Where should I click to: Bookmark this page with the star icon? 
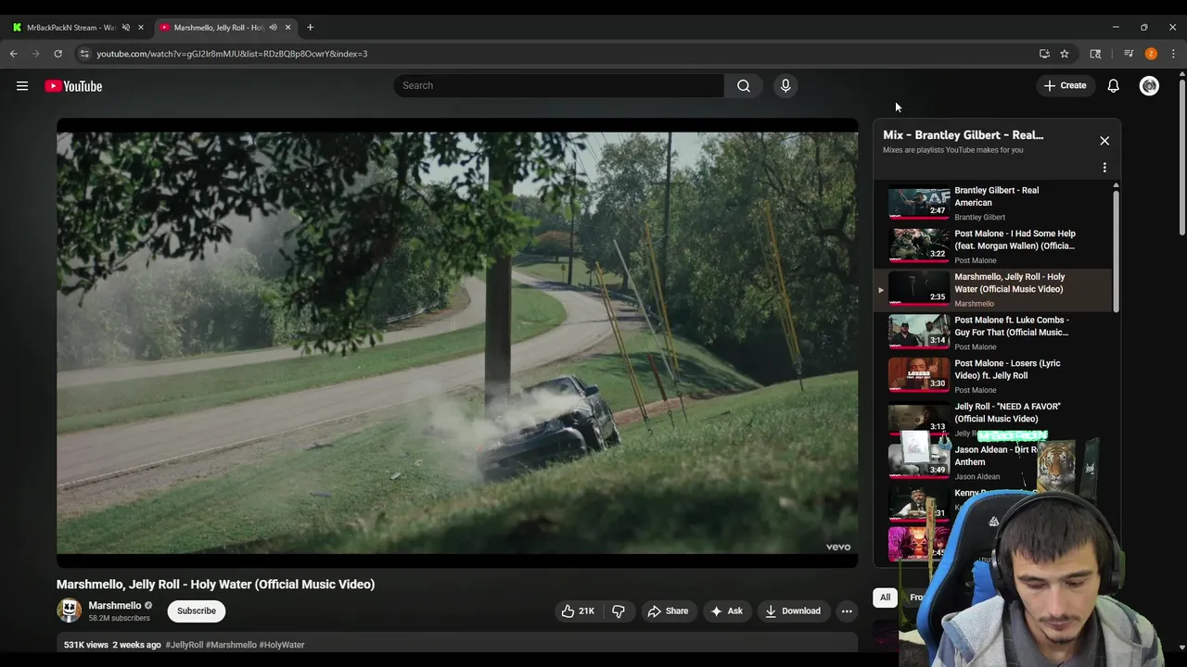1065,54
